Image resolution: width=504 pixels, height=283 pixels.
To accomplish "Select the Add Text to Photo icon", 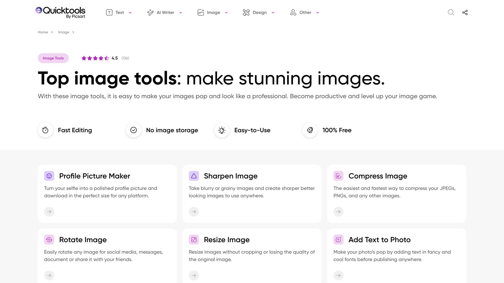I will [338, 240].
